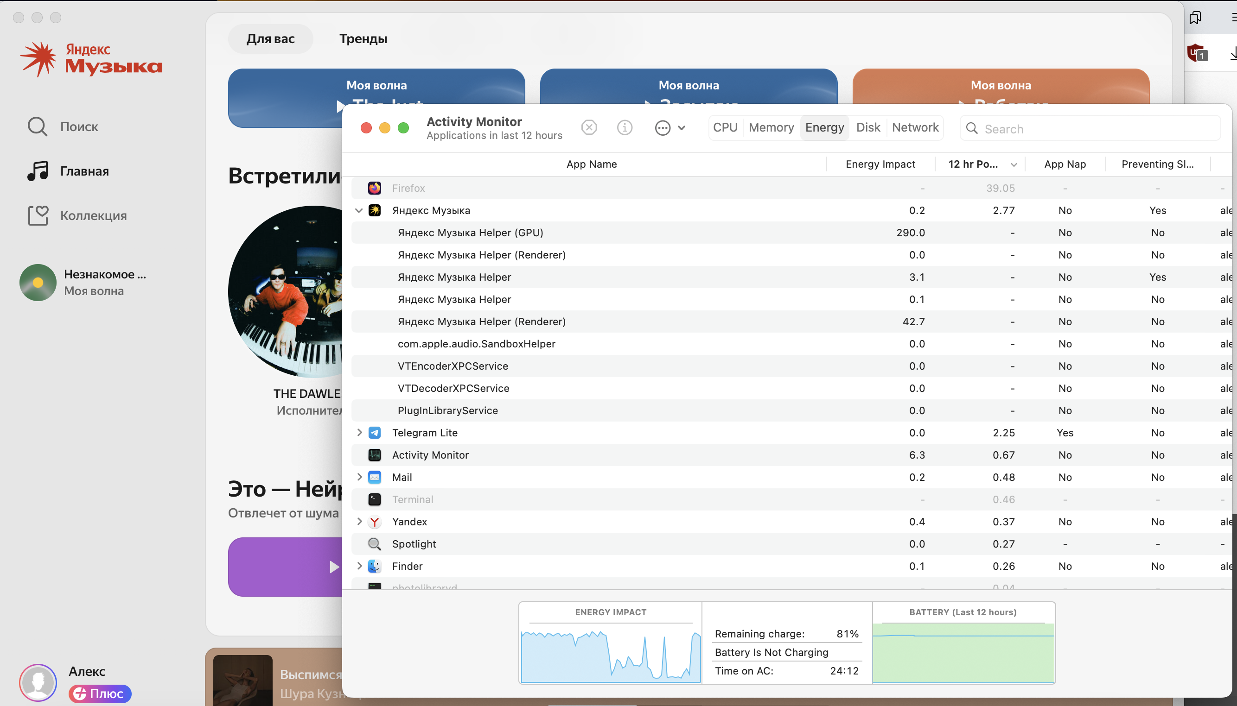Click the now-playing Незнакомое cover thumbnail
The image size is (1237, 706).
(38, 283)
